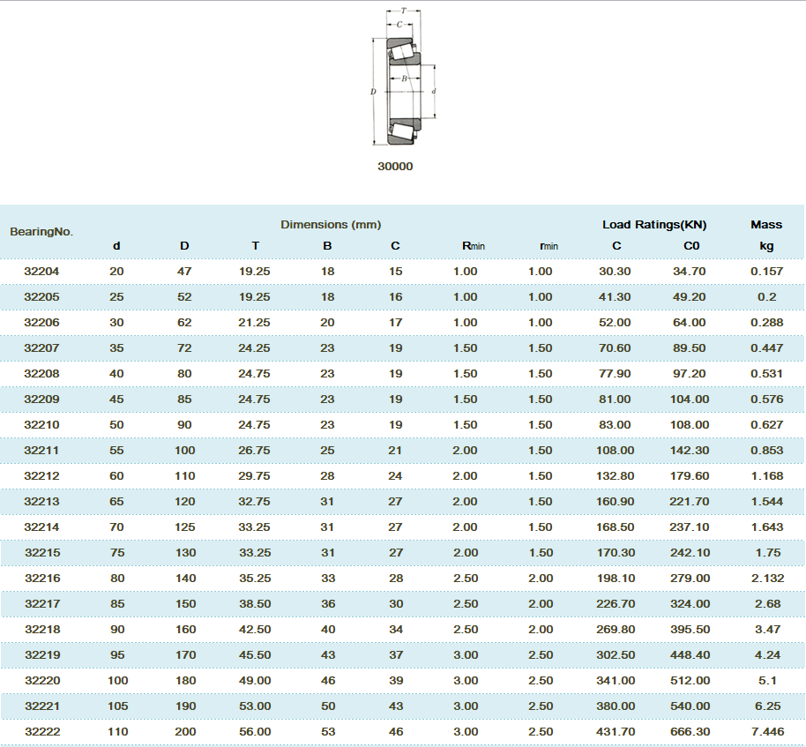806x747 pixels.
Task: Click the 30.30 load rating cell
Action: coord(615,272)
